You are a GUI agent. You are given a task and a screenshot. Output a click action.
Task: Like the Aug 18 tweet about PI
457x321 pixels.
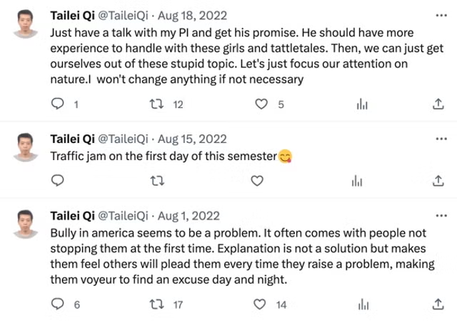pyautogui.click(x=261, y=104)
